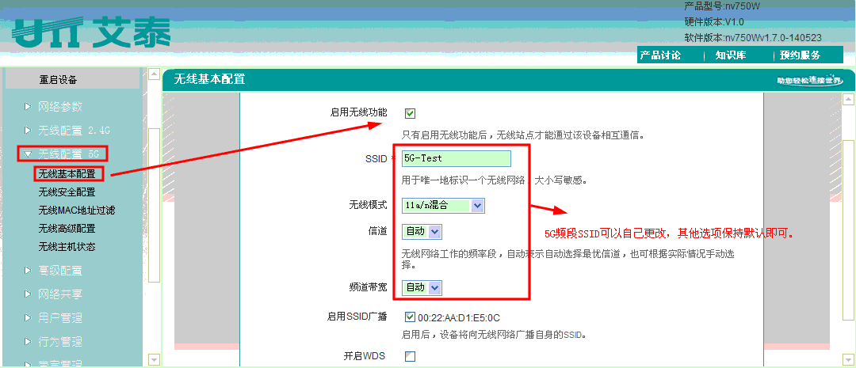Open 预约服务 in top navigation
The width and height of the screenshot is (856, 368).
[800, 55]
